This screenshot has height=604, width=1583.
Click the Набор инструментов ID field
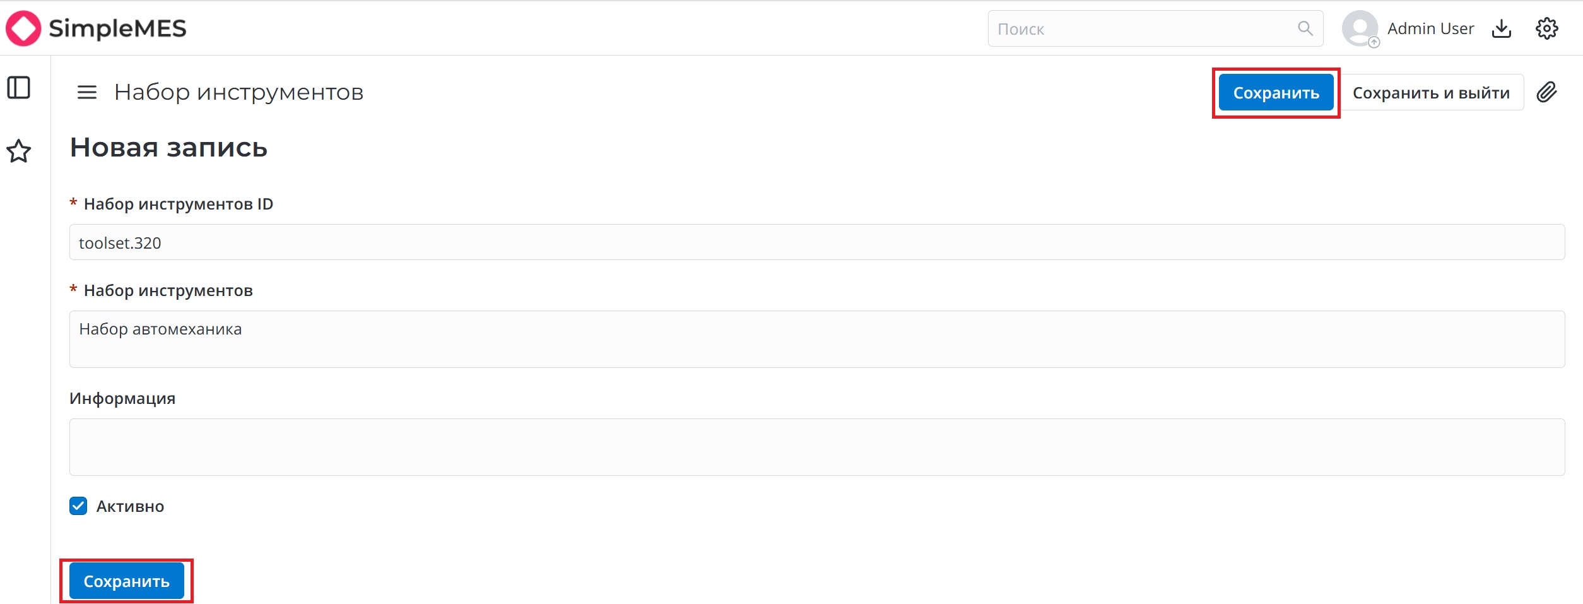coord(816,242)
